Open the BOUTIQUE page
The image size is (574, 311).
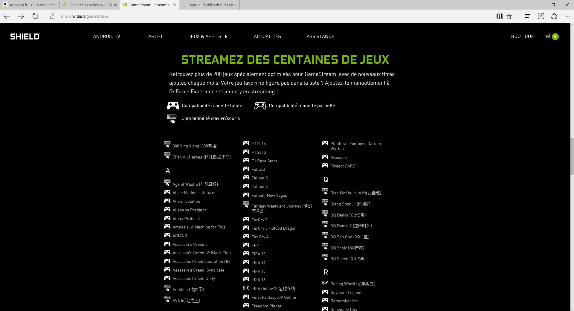point(522,36)
